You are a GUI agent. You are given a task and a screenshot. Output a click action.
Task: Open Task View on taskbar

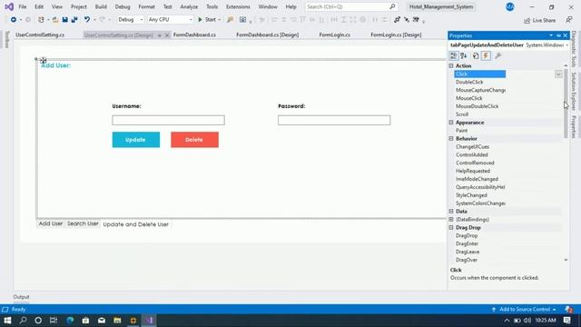pyautogui.click(x=54, y=321)
